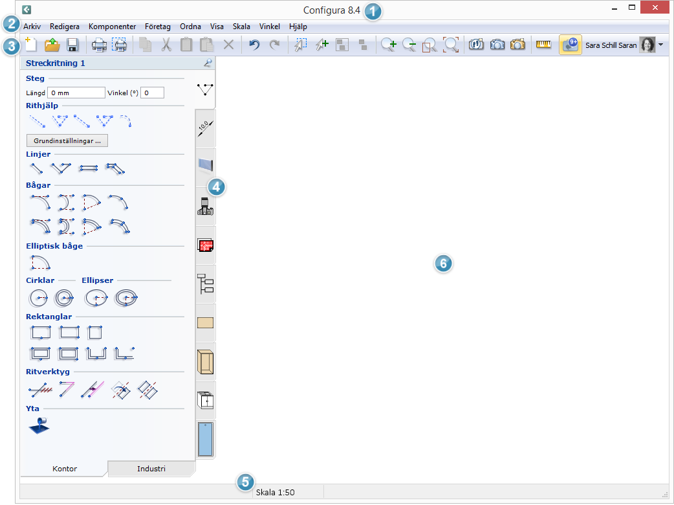Click the Yta surface paint icon
The width and height of the screenshot is (674, 505).
click(x=39, y=426)
